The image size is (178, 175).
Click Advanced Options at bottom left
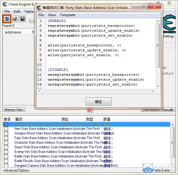tap(16, 170)
